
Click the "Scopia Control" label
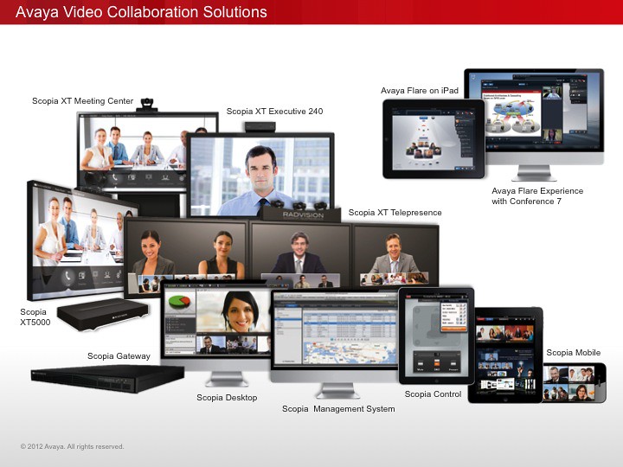(x=434, y=394)
